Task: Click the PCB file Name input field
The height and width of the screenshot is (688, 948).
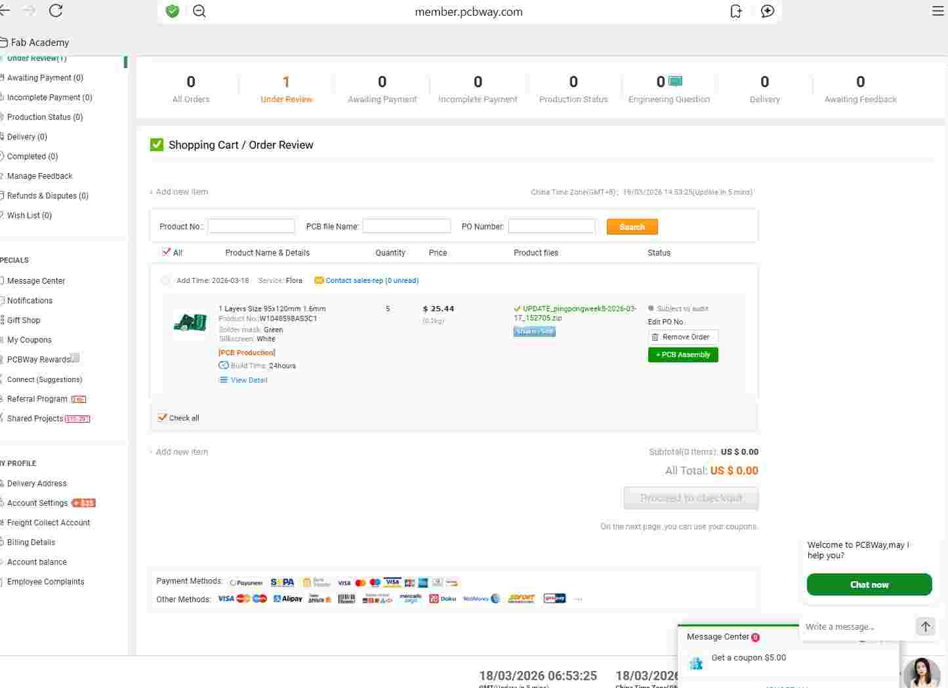Action: [407, 226]
